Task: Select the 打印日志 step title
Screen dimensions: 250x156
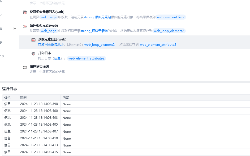Action: (x=45, y=53)
